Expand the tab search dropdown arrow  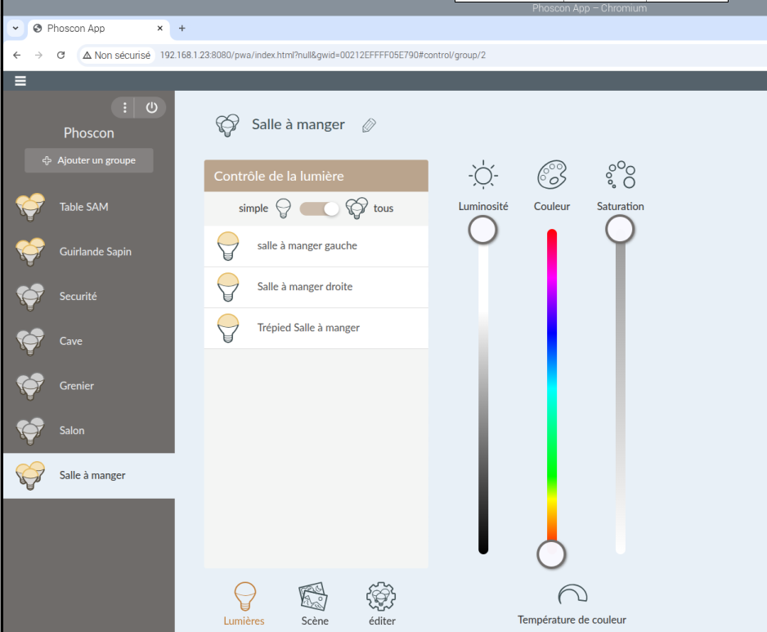[16, 29]
